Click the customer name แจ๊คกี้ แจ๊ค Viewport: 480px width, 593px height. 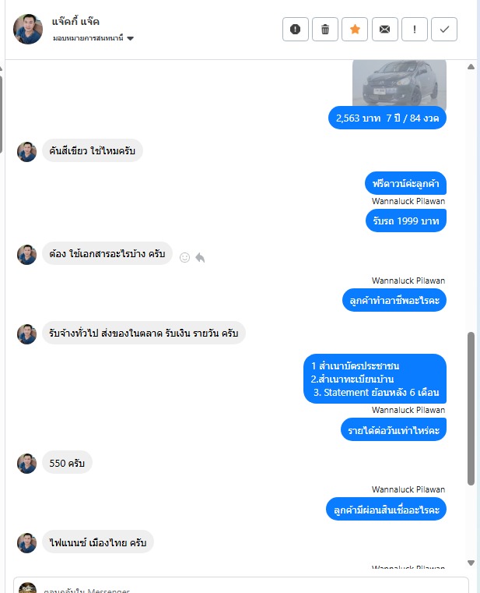click(75, 21)
